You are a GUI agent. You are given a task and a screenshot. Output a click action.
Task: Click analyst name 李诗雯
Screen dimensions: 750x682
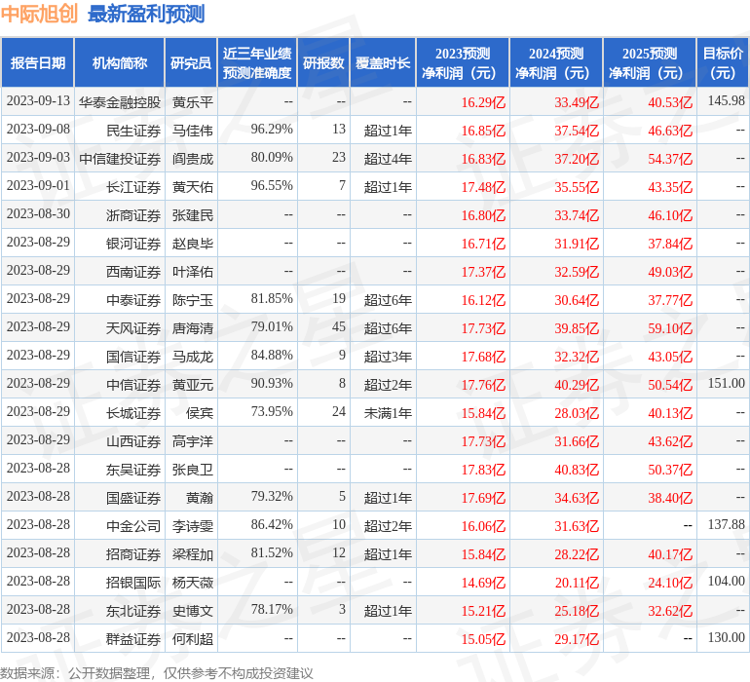click(193, 526)
